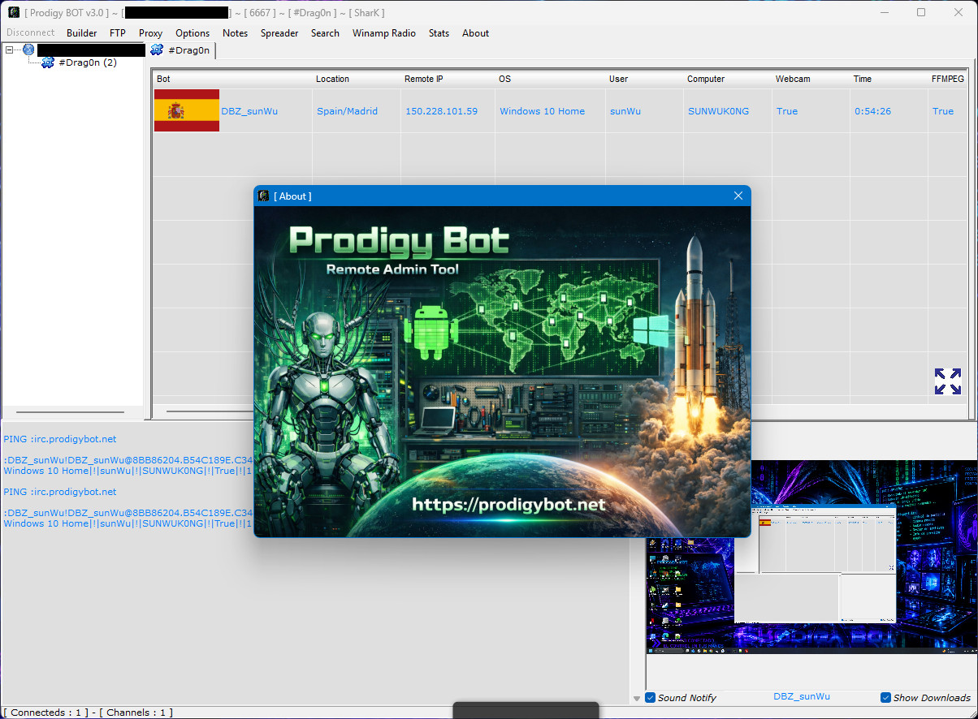Close the About dialog
The image size is (978, 719).
[x=738, y=196]
